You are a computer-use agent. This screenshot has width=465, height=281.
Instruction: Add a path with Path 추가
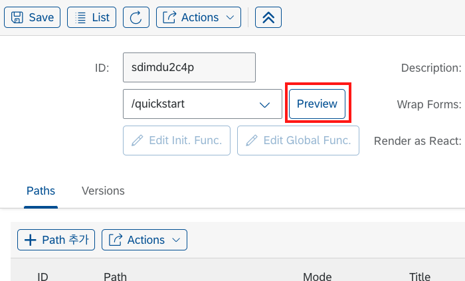coord(56,240)
